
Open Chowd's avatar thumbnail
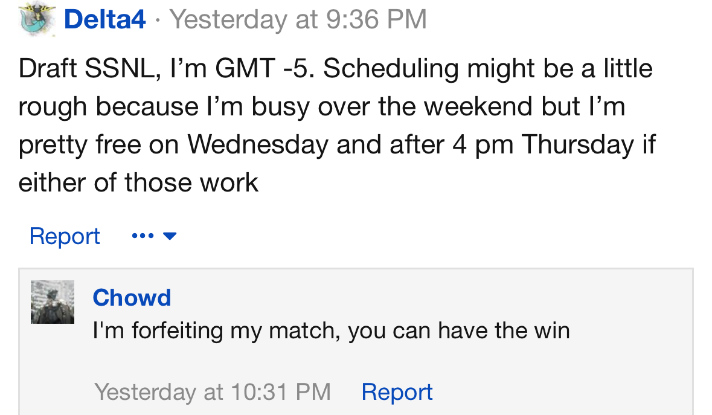(x=53, y=302)
